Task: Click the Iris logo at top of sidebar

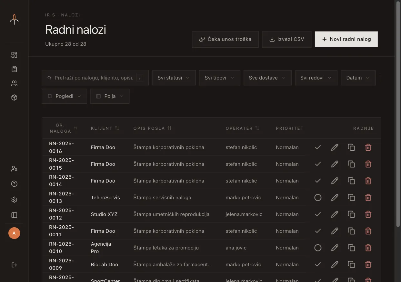Action: click(14, 19)
